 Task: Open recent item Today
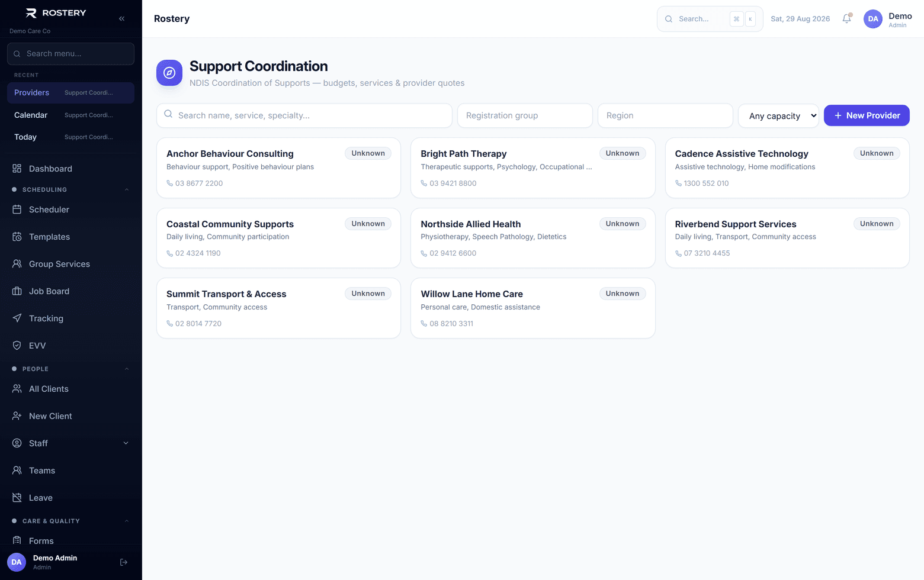[x=70, y=137]
